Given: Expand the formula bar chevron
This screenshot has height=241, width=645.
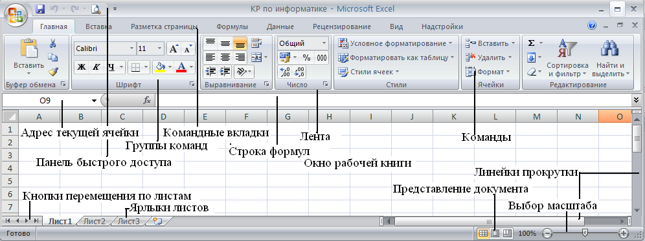Looking at the screenshot, I should 637,100.
